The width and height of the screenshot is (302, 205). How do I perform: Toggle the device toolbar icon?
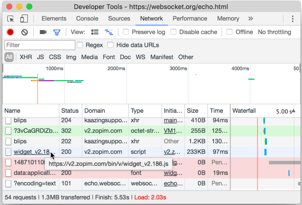(24, 19)
